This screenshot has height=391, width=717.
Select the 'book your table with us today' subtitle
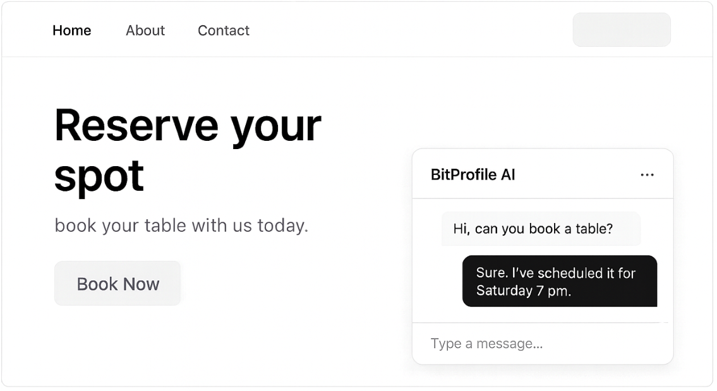coord(181,226)
